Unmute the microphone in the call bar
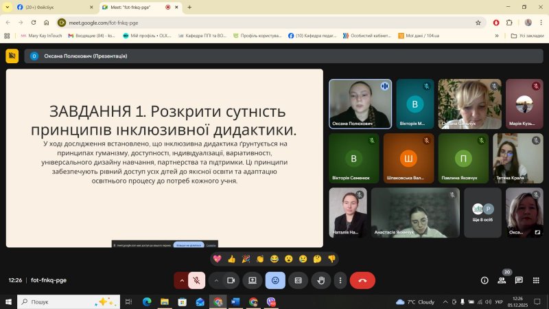The image size is (549, 309). 196,280
